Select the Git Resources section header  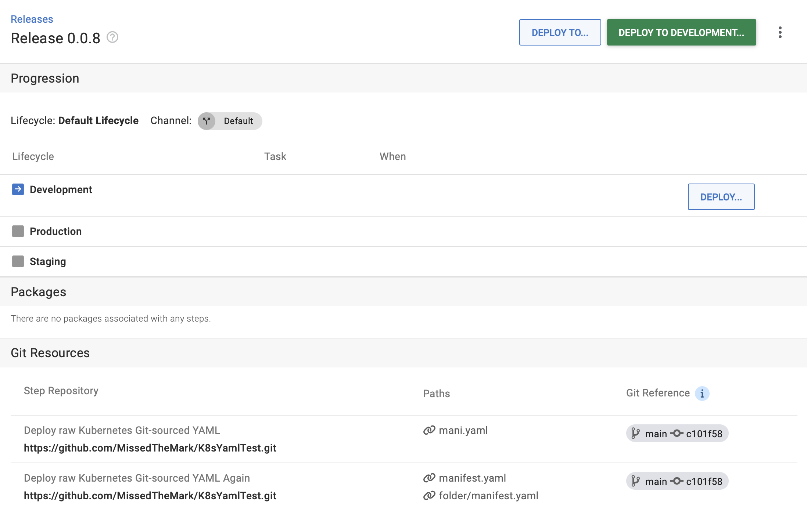coord(50,352)
